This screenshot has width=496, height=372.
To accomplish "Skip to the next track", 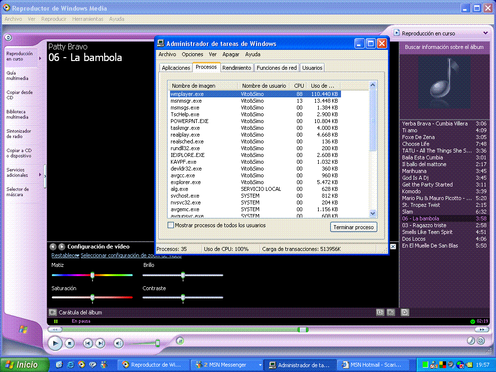I will [x=100, y=343].
